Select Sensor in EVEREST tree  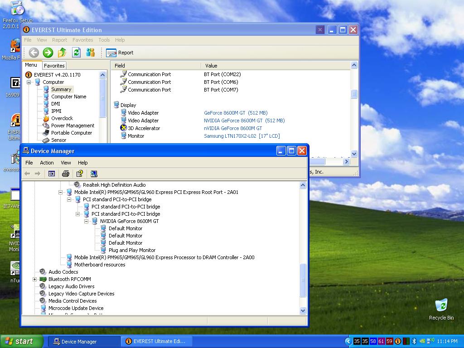click(x=58, y=140)
